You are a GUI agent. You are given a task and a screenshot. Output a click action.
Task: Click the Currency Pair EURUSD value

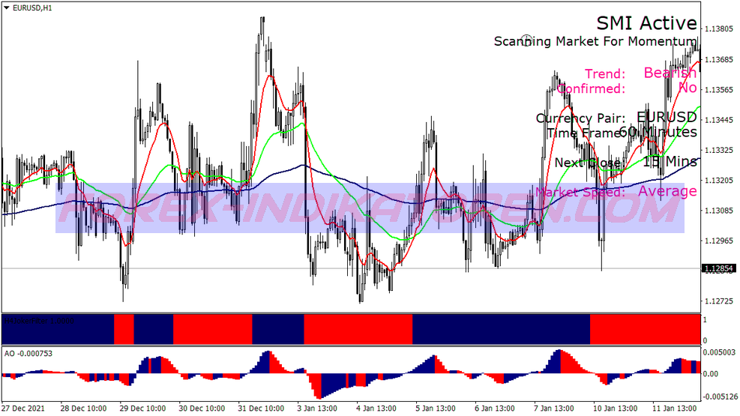point(666,118)
